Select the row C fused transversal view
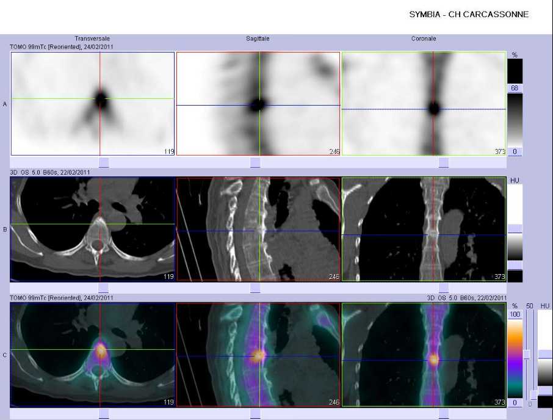The height and width of the screenshot is (420, 553). [93, 355]
